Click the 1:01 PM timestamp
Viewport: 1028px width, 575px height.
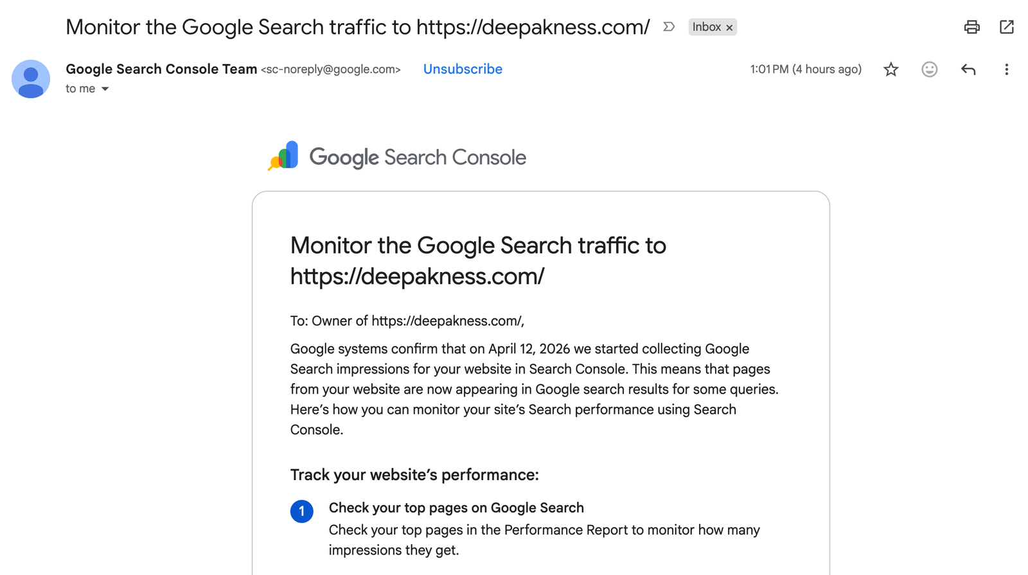[x=805, y=69]
